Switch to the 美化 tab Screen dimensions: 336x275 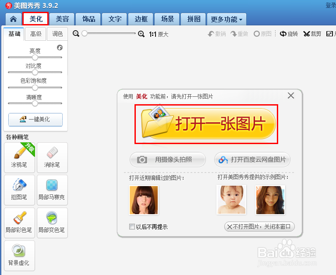tap(36, 19)
